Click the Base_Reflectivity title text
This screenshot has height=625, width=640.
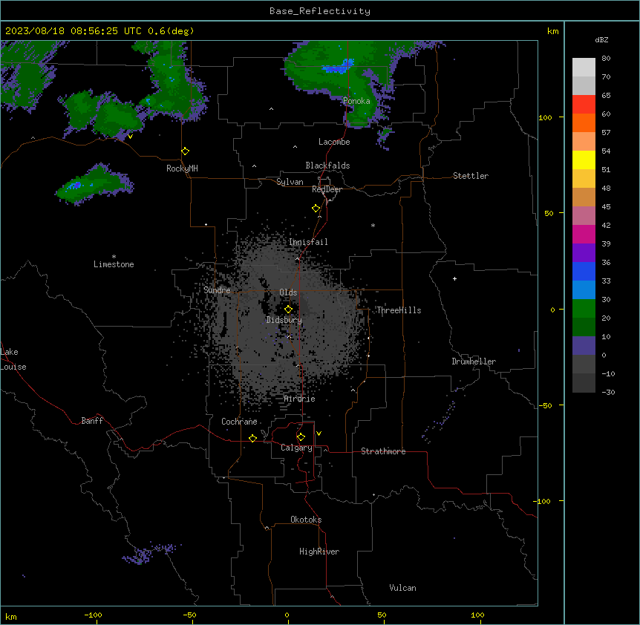tap(320, 11)
